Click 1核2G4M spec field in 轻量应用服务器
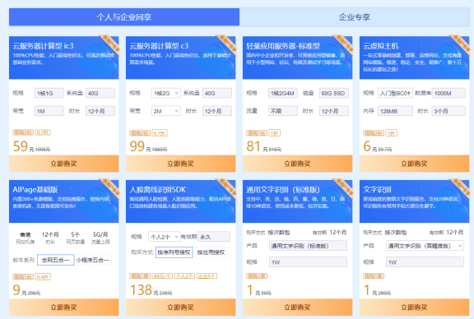 [x=283, y=93]
